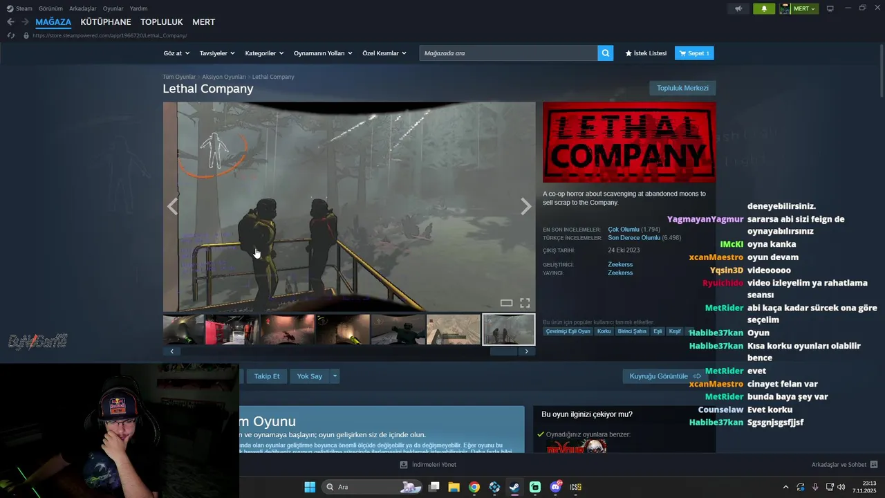885x498 pixels.
Task: Show next screenshot in the media viewer
Action: pyautogui.click(x=526, y=206)
